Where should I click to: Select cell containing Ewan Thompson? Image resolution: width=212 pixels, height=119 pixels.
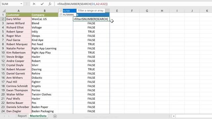click(19, 90)
